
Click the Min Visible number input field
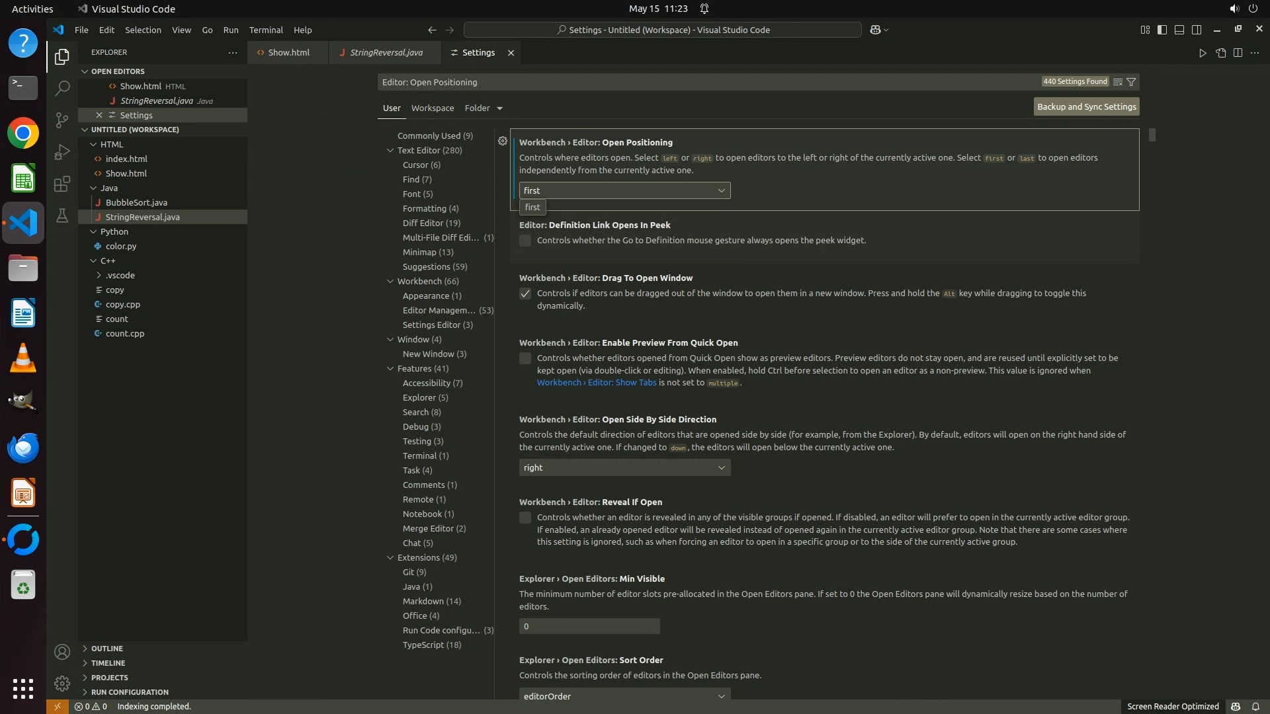[x=589, y=626]
